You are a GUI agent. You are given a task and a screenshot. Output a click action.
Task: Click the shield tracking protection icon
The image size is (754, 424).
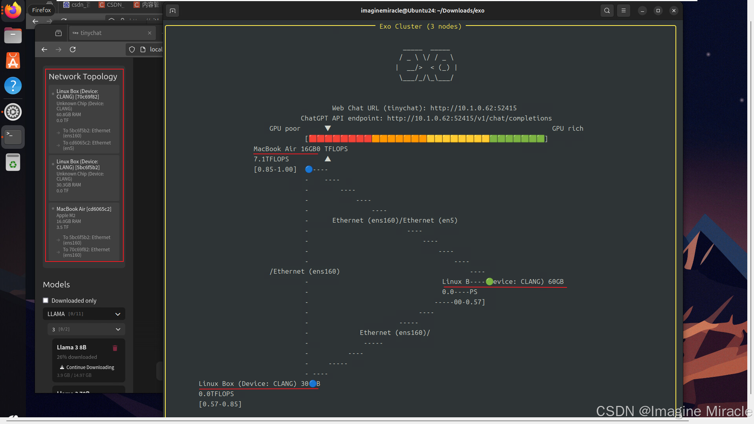[132, 49]
